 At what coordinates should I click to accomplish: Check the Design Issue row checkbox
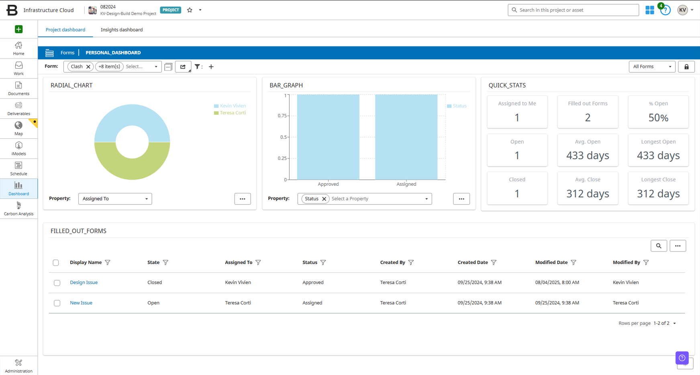coord(57,283)
